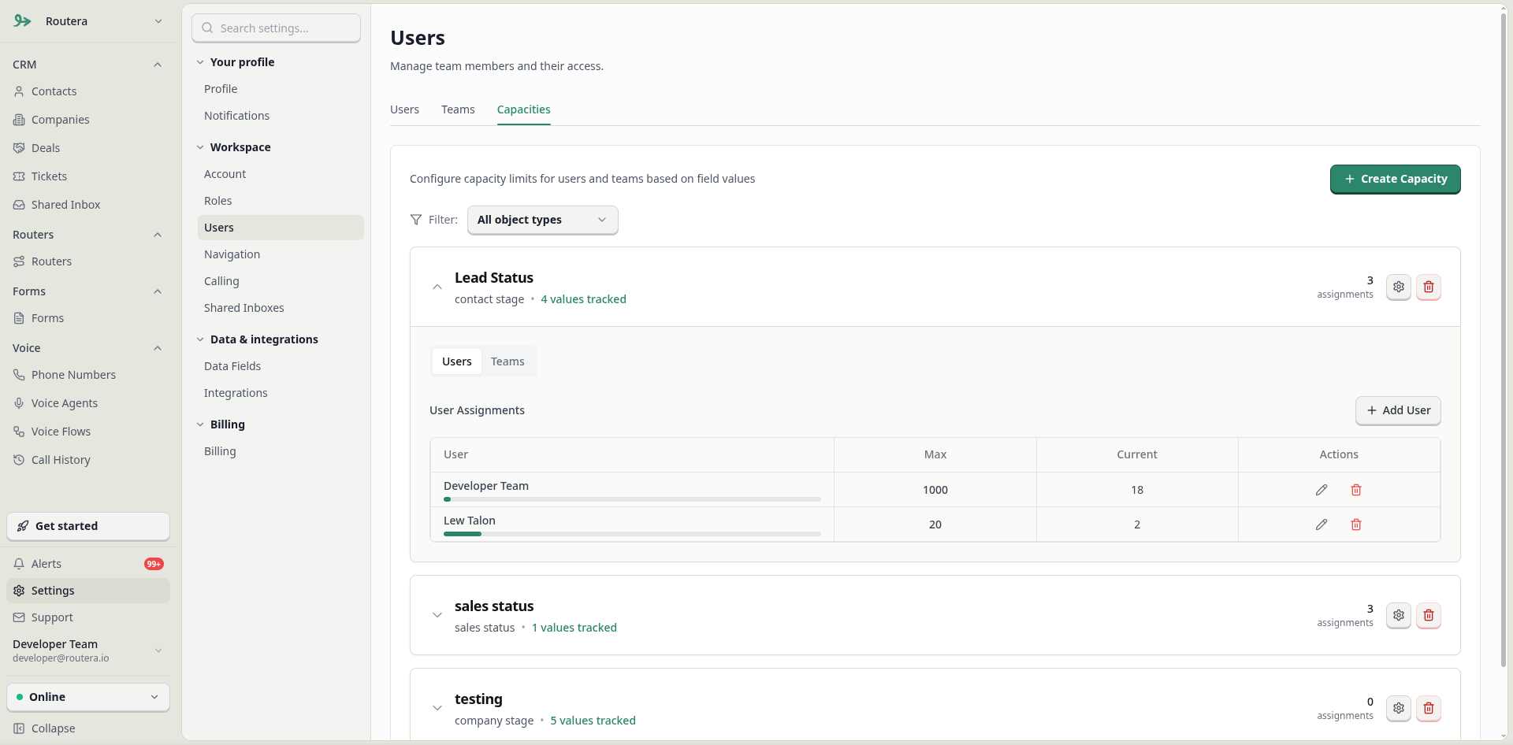
Task: Open testing capacity settings gear
Action: [x=1399, y=708]
